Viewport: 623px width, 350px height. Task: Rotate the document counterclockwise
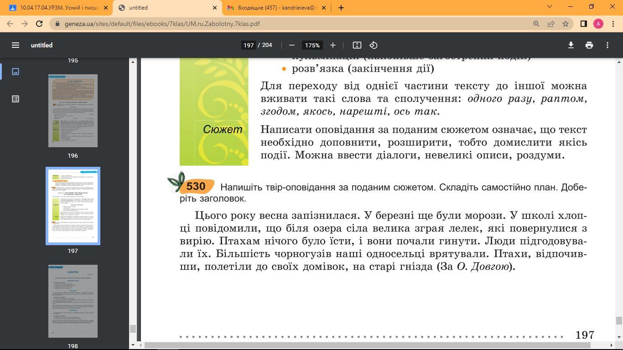point(374,45)
